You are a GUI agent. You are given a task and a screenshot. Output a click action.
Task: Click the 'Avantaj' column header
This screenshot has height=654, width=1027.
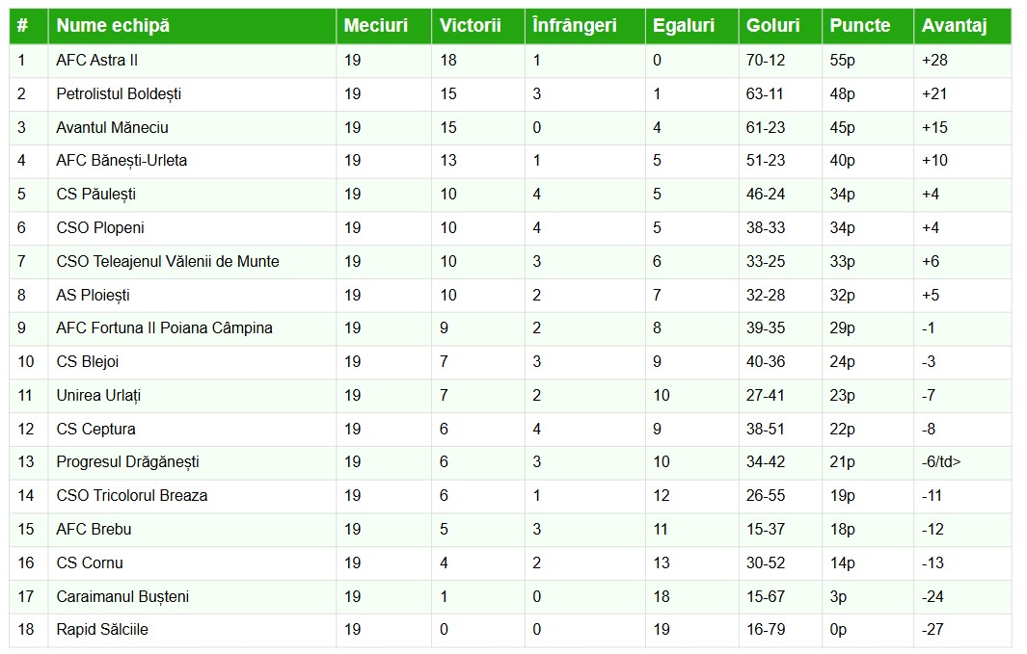tap(954, 26)
